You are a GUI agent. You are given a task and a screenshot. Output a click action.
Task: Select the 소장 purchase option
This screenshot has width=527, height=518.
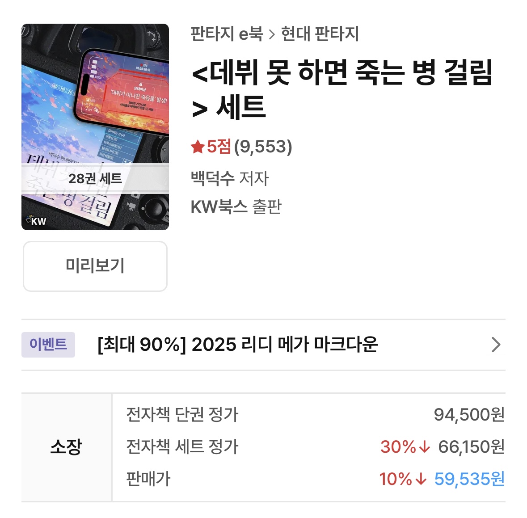click(66, 447)
